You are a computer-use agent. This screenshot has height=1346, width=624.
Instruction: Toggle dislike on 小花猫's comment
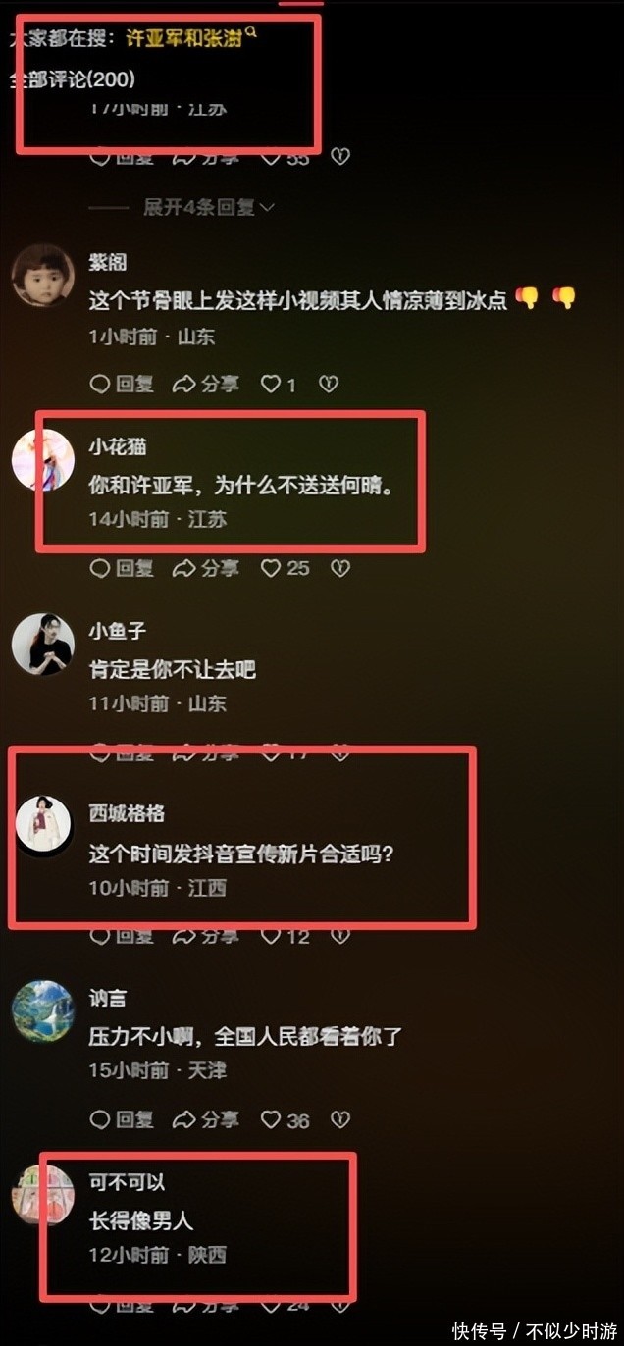click(340, 568)
